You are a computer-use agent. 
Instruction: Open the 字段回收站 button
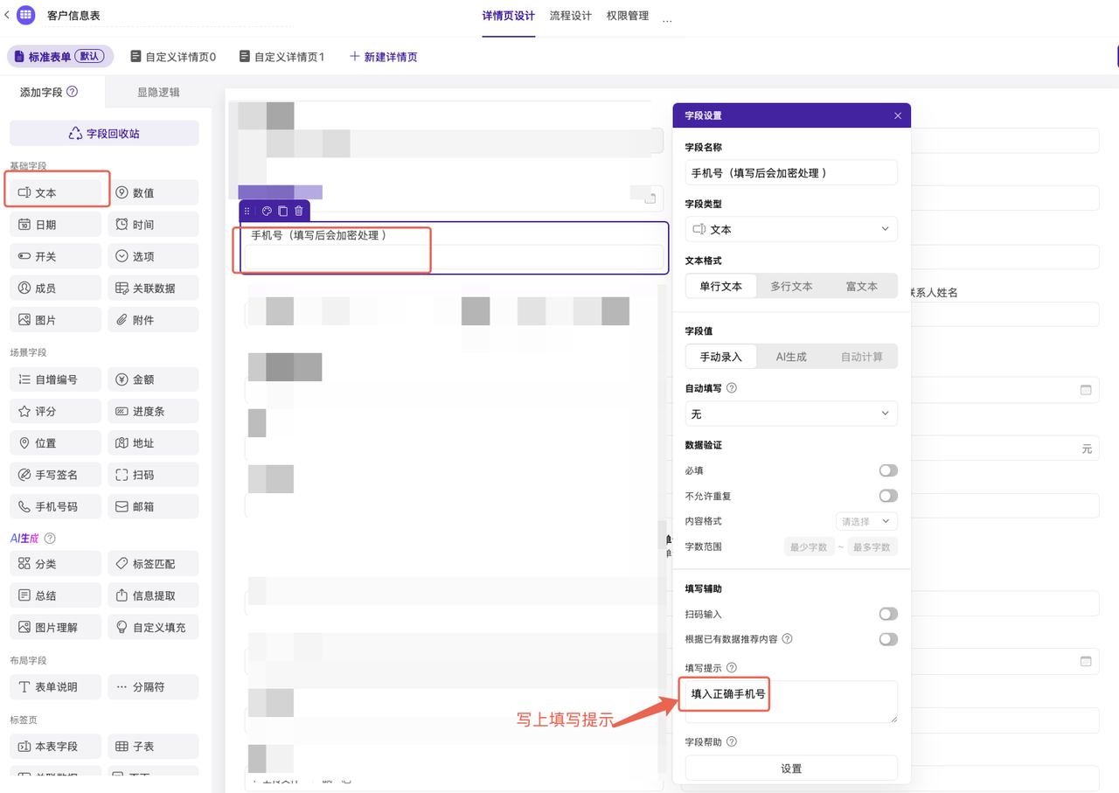click(104, 134)
